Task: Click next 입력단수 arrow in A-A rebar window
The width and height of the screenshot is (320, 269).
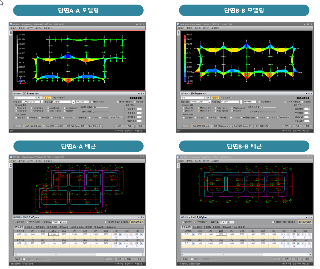Action: click(65, 222)
